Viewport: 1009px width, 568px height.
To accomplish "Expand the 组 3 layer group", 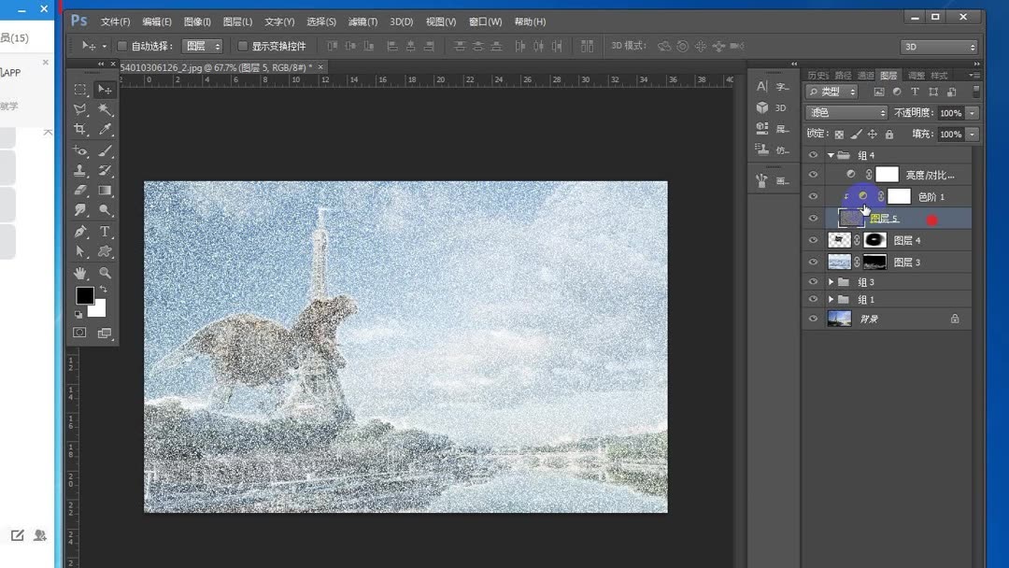I will click(831, 282).
